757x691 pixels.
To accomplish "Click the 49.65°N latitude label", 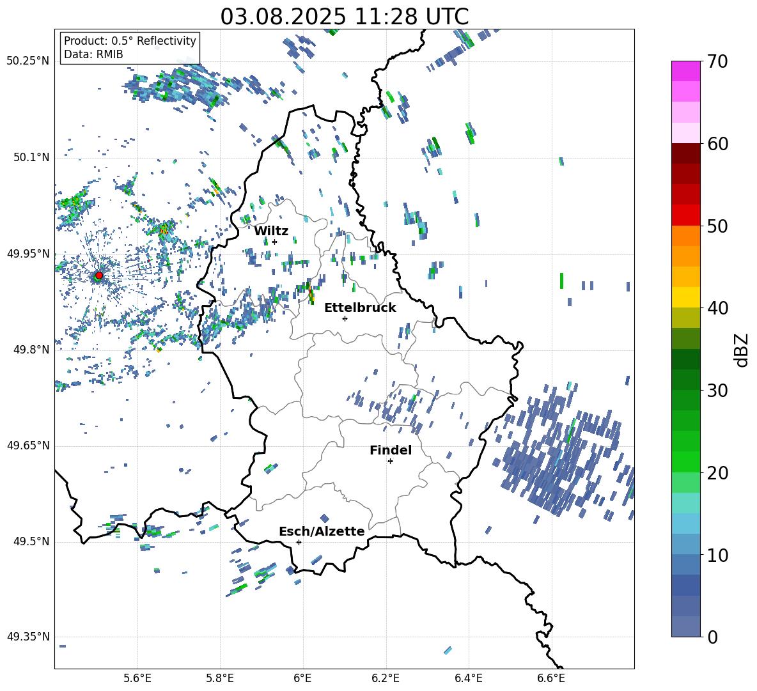I will pos(28,446).
